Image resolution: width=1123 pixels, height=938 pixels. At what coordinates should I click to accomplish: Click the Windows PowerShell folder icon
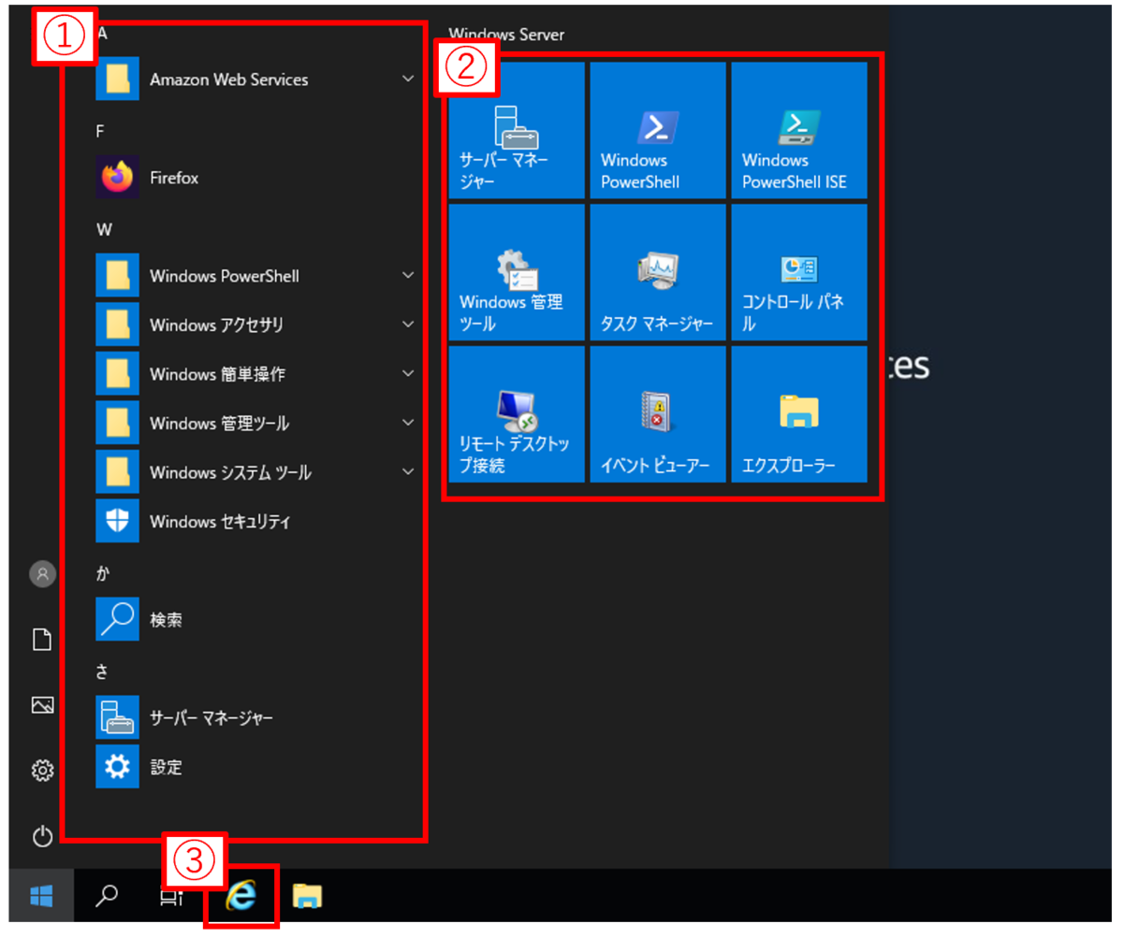coord(117,276)
